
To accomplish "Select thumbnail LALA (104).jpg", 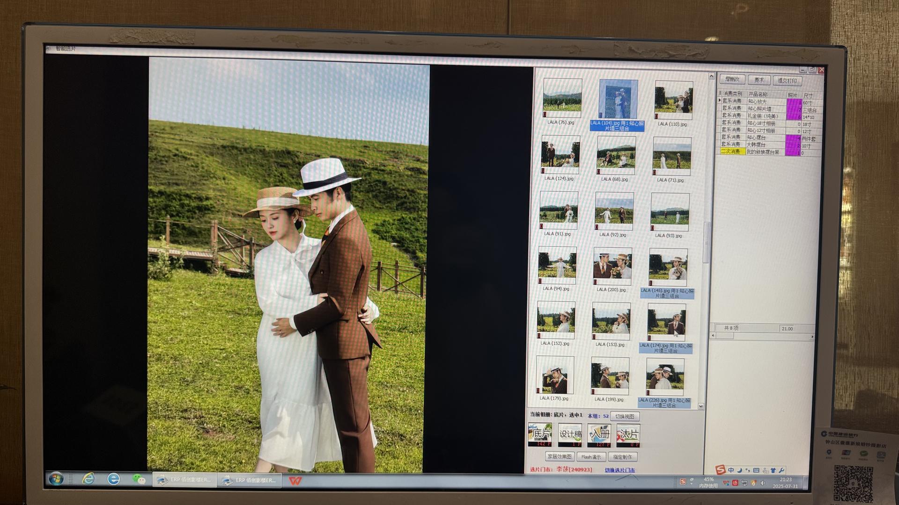I will pos(618,99).
